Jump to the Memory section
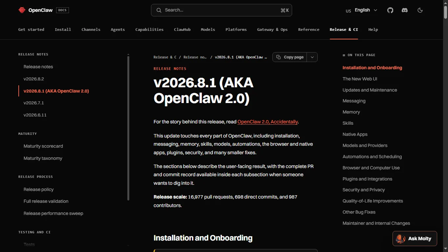 coord(351,112)
